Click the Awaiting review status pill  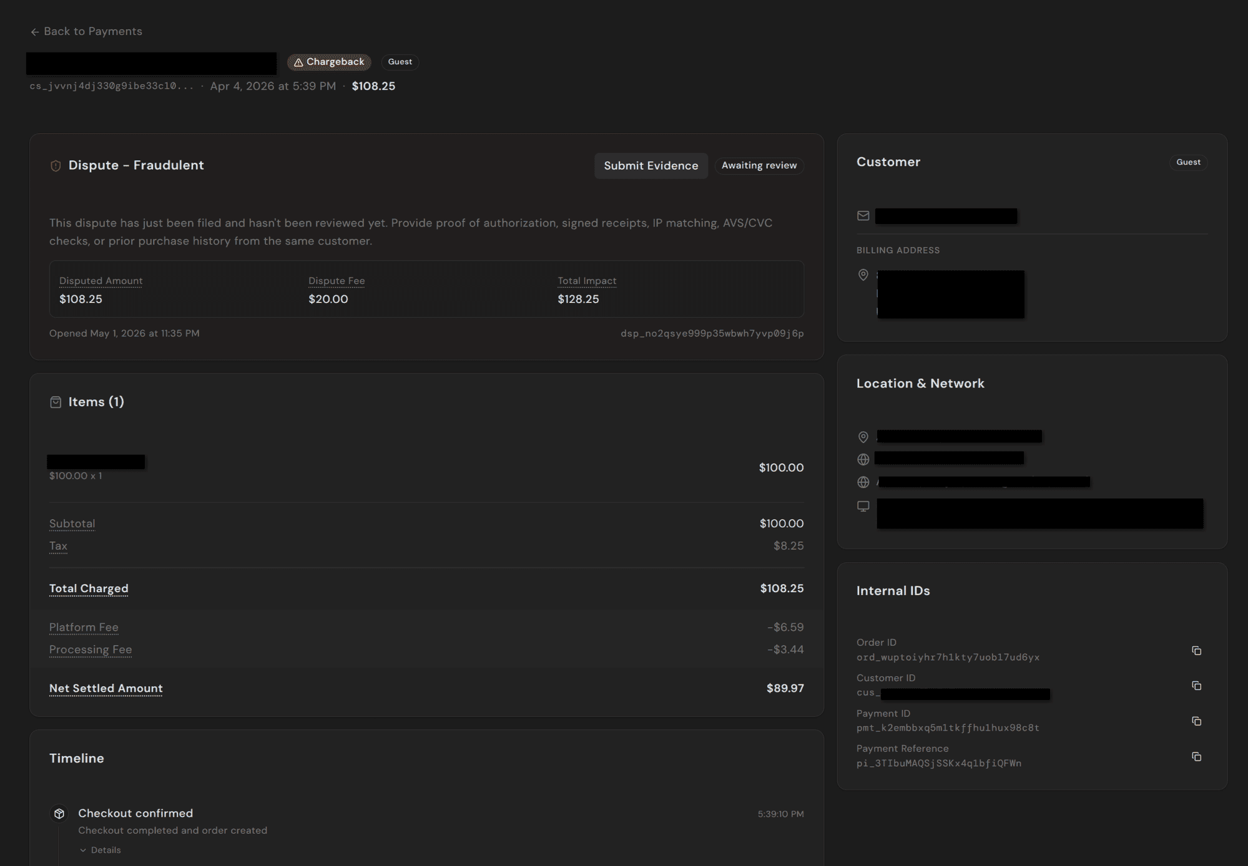tap(759, 165)
